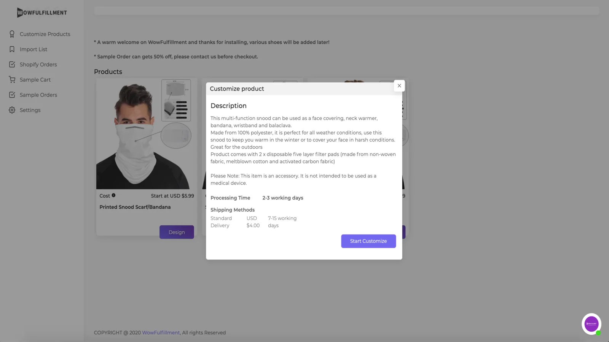Click the Sample Orders checkmark icon
The image size is (609, 342).
12,95
